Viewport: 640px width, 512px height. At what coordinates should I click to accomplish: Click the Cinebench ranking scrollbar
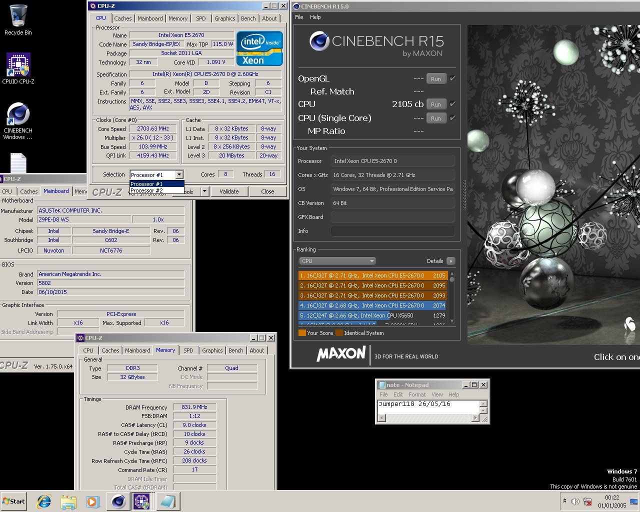point(452,297)
